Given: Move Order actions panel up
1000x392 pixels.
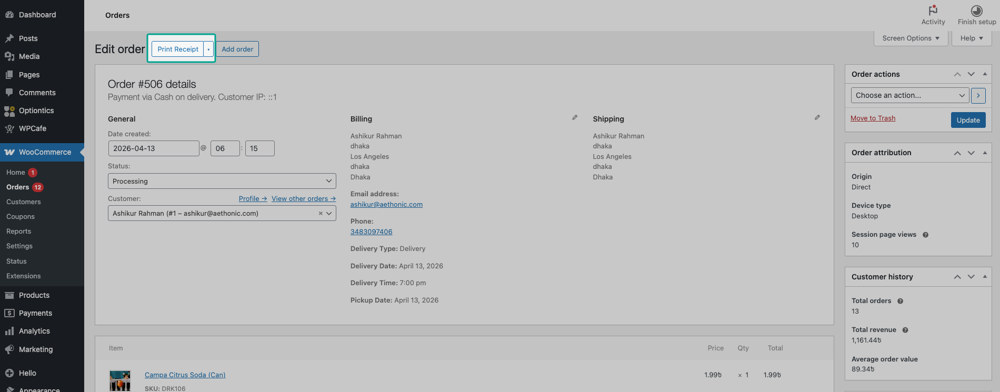Looking at the screenshot, I should click(x=957, y=74).
